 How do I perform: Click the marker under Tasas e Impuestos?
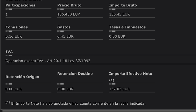click(x=112, y=31)
